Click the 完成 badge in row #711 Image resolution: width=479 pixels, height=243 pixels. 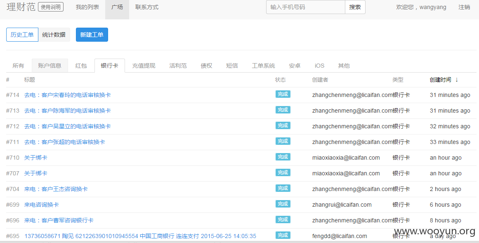[x=283, y=141]
